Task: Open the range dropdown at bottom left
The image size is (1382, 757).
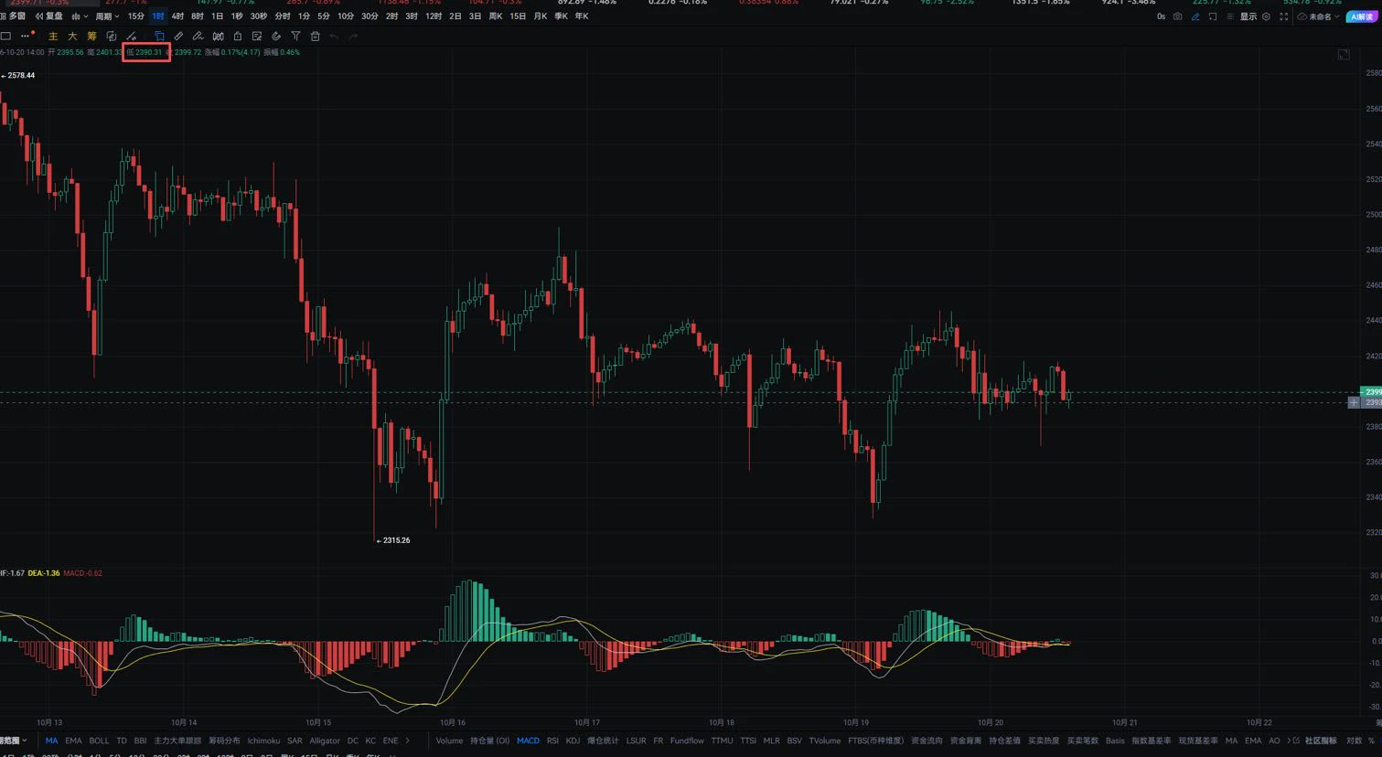Action: [x=13, y=741]
